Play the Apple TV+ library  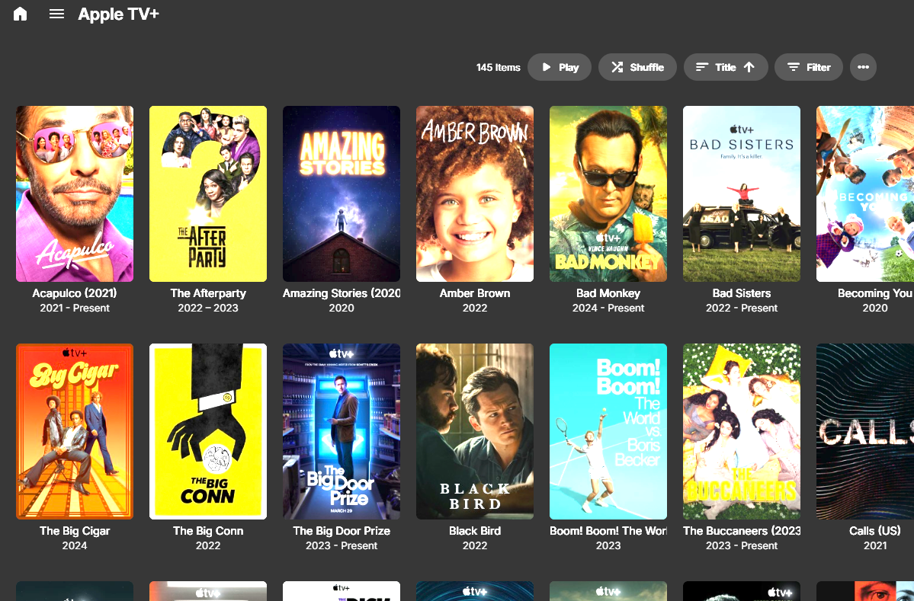tap(560, 67)
